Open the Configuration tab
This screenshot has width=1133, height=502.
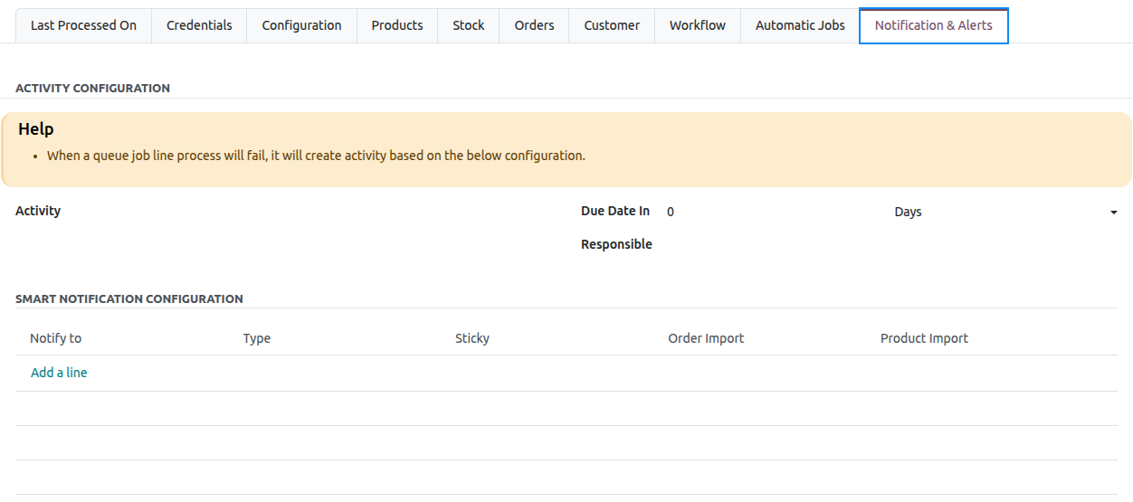point(301,25)
